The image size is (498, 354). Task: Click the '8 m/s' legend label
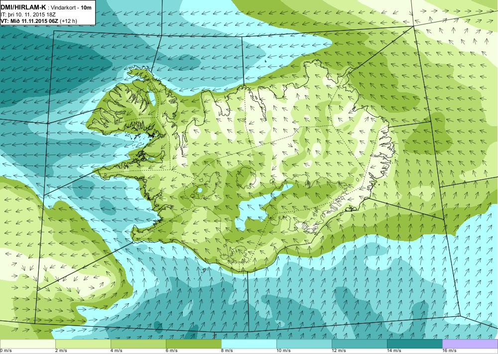[x=227, y=351]
